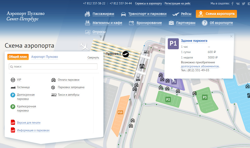250x148 pixels.
Task: Click the orange P10 parking marker
Action: (x=120, y=112)
